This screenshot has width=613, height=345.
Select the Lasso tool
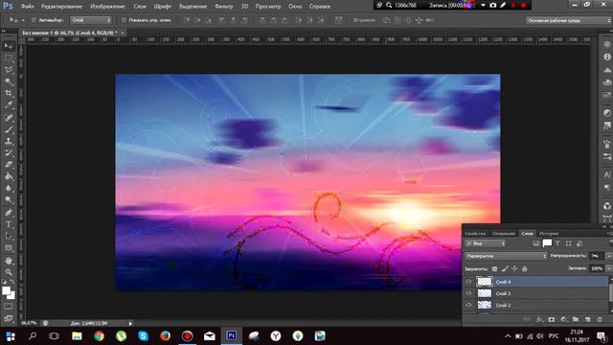[9, 70]
